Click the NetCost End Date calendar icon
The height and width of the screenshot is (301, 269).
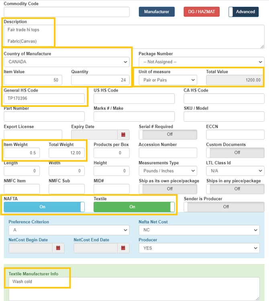click(123, 248)
